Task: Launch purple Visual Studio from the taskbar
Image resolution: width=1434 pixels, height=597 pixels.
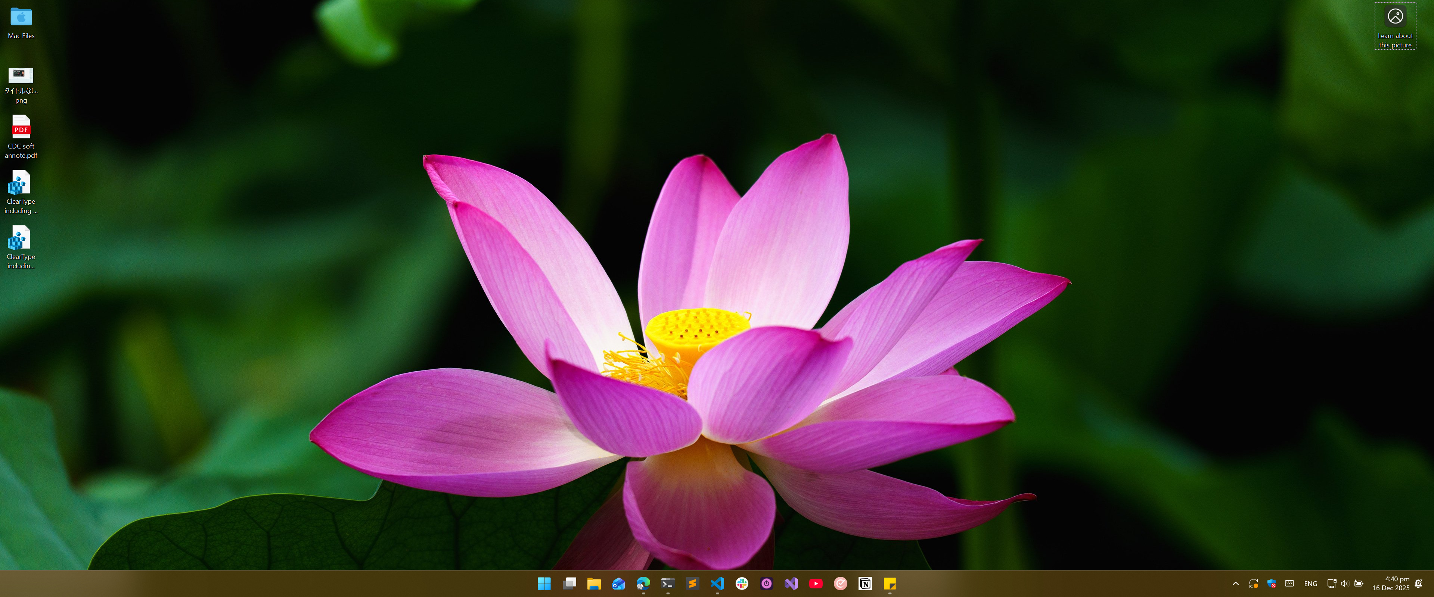Action: pyautogui.click(x=791, y=583)
